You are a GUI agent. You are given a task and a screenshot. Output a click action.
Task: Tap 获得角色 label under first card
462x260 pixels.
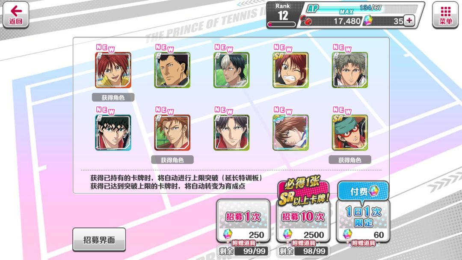(x=113, y=97)
